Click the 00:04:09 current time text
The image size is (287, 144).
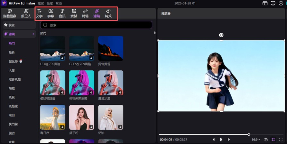coord(166,140)
